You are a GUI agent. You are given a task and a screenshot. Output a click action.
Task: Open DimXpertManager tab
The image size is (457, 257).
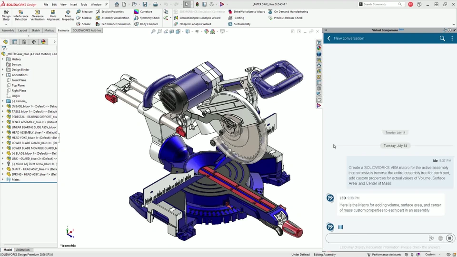[34, 42]
